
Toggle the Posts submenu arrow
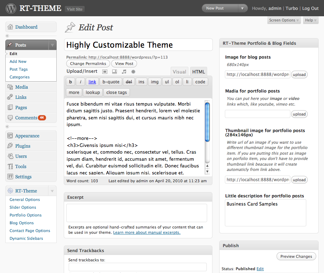(x=52, y=45)
